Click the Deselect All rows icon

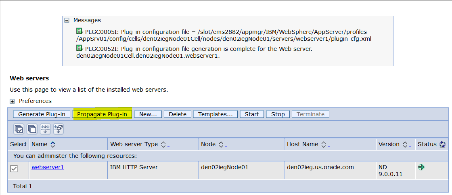[32, 129]
